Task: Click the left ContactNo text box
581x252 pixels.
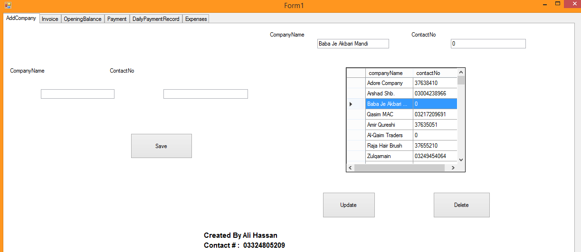Action: tap(205, 94)
